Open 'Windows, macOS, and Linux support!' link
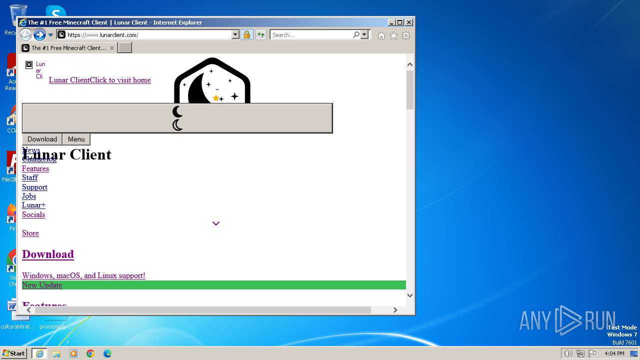Screen dimensions: 640x360 click(83, 275)
